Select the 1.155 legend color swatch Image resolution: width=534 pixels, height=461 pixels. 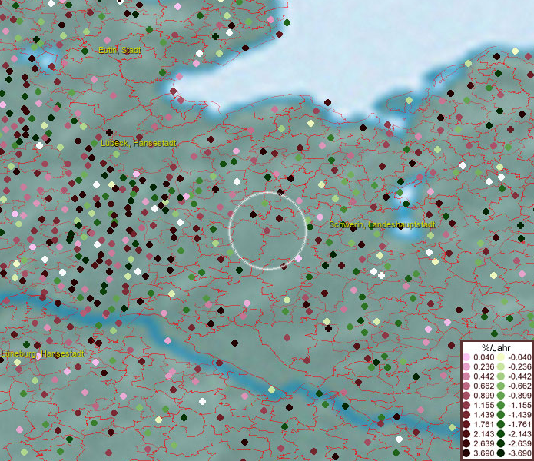tap(466, 405)
